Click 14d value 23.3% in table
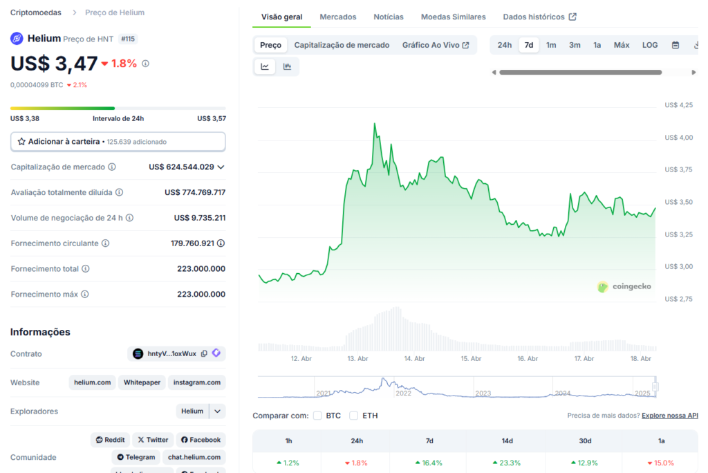The width and height of the screenshot is (708, 473). pyautogui.click(x=507, y=463)
